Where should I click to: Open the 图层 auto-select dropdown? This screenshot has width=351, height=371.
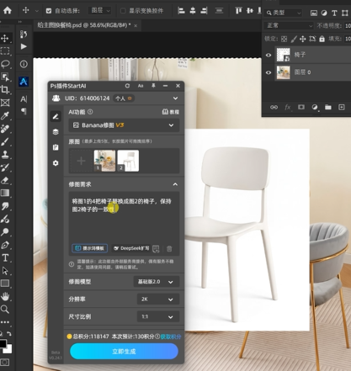pyautogui.click(x=99, y=11)
